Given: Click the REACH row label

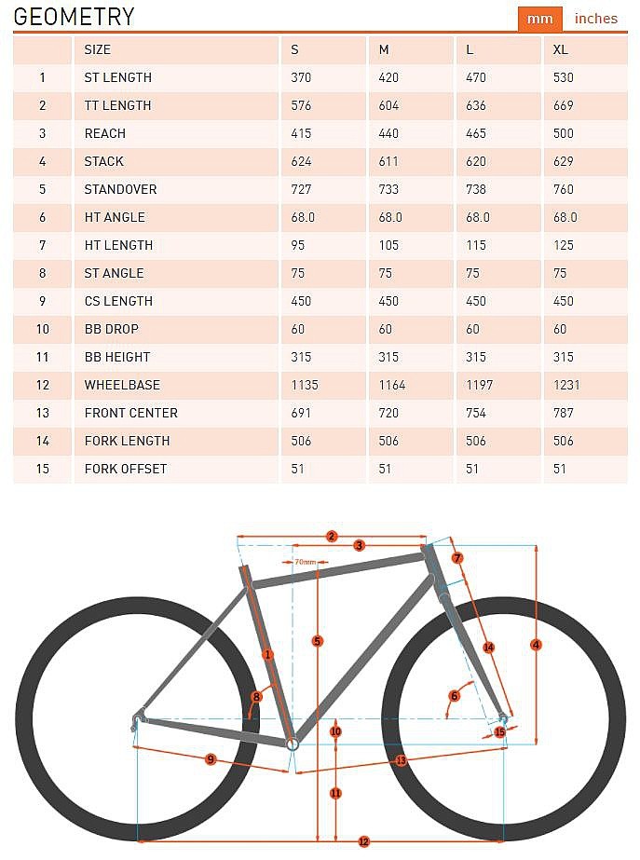Looking at the screenshot, I should 105,133.
